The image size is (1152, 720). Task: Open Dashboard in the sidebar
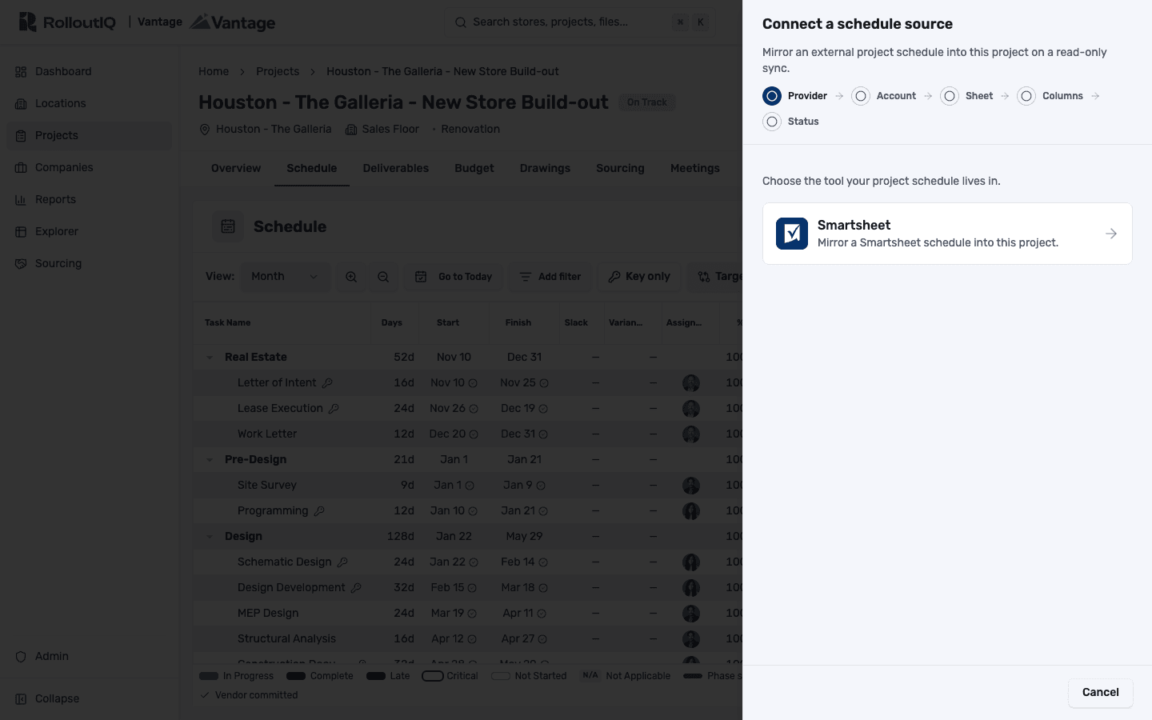89,71
